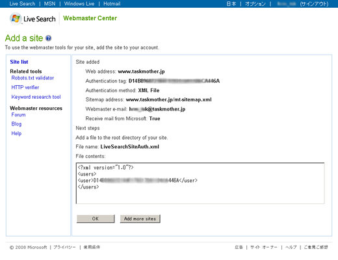Open the Help link in sidebar
The width and height of the screenshot is (338, 260).
pyautogui.click(x=16, y=133)
